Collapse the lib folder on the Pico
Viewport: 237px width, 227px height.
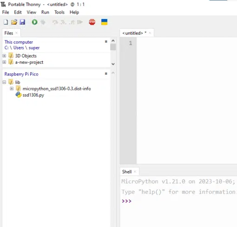point(4,82)
